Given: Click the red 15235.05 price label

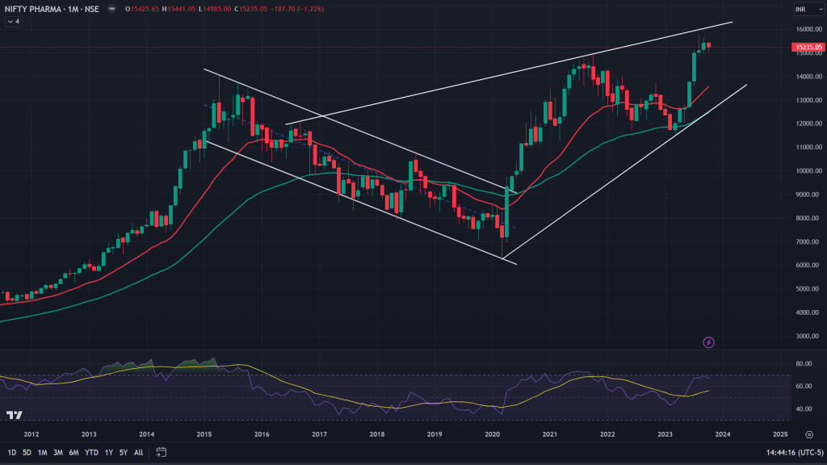Looking at the screenshot, I should (808, 48).
